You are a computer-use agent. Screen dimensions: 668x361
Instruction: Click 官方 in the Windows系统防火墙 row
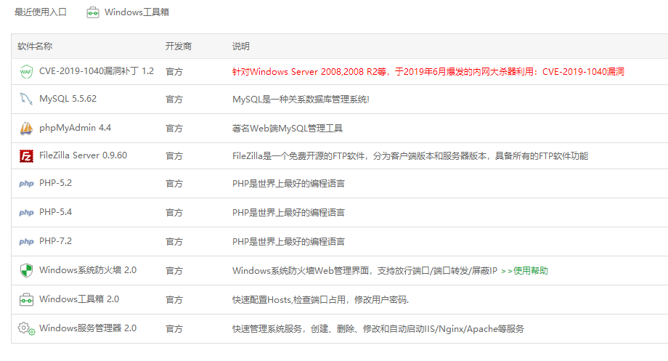(174, 271)
